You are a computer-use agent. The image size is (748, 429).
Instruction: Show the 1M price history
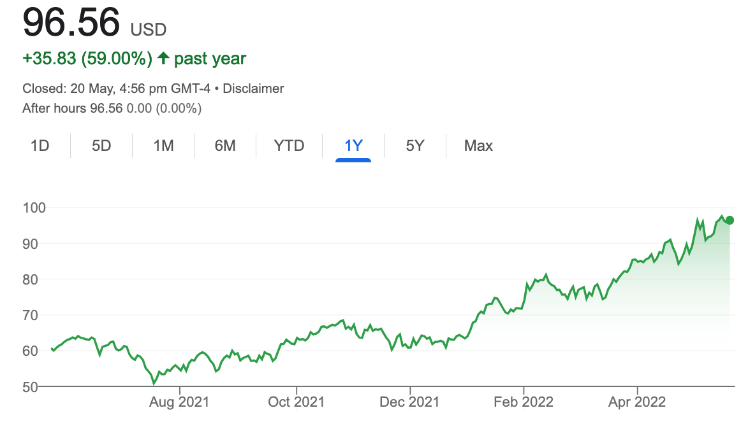tap(163, 146)
